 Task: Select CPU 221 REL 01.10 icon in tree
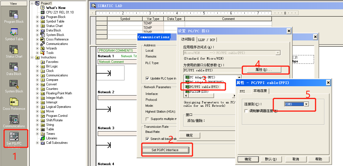pos(43,12)
